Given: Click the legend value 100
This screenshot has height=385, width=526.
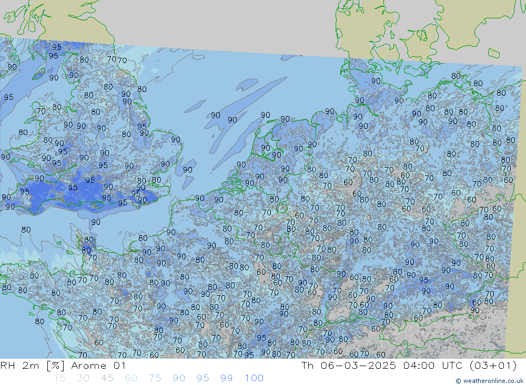Looking at the screenshot, I should (x=254, y=378).
